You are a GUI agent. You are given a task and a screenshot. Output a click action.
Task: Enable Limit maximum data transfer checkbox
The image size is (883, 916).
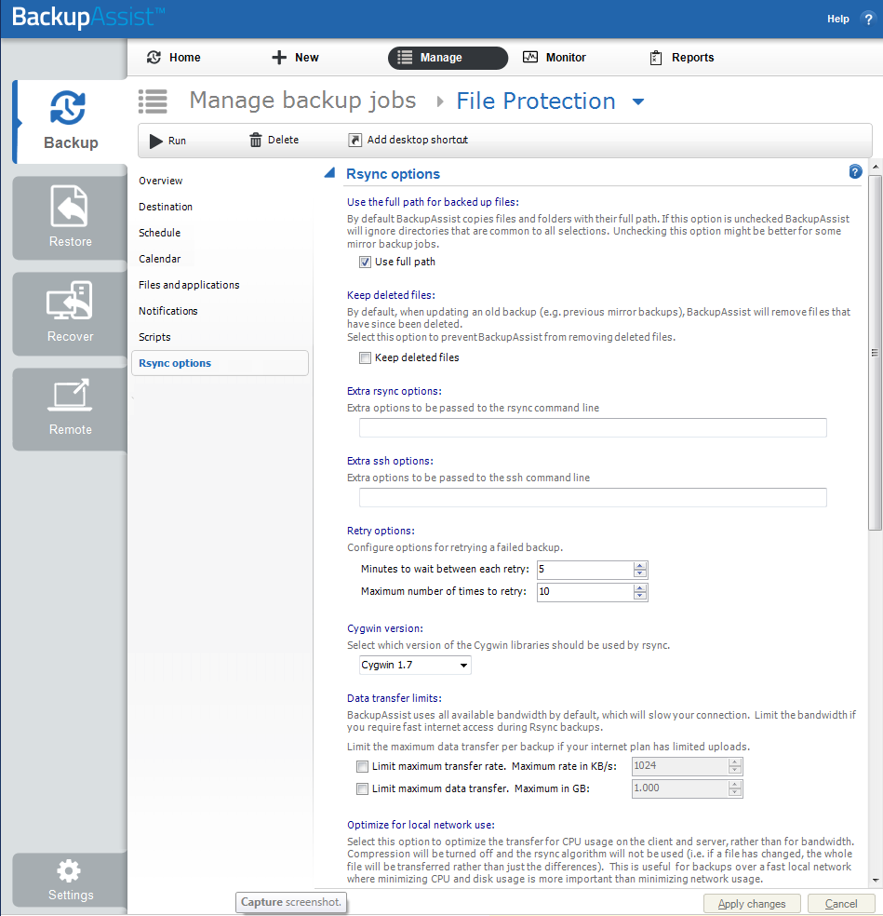point(362,789)
